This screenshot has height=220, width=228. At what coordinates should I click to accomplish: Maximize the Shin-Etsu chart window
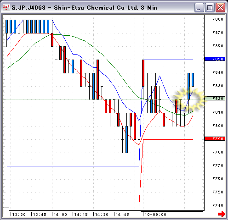(210, 8)
